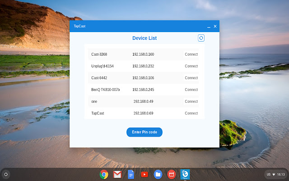The height and width of the screenshot is (181, 289).
Task: Select the IP address 192.168.0.49
Action: [143, 101]
